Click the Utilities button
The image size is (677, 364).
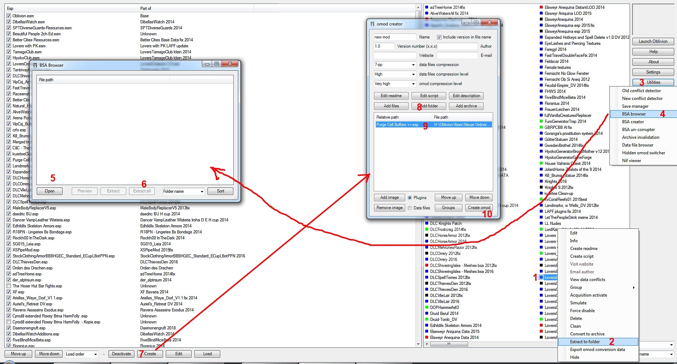pyautogui.click(x=653, y=82)
